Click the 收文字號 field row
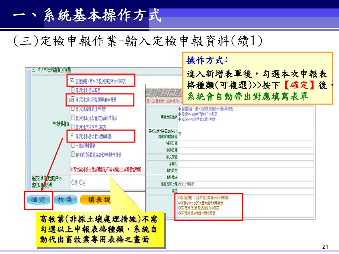 pos(230,157)
